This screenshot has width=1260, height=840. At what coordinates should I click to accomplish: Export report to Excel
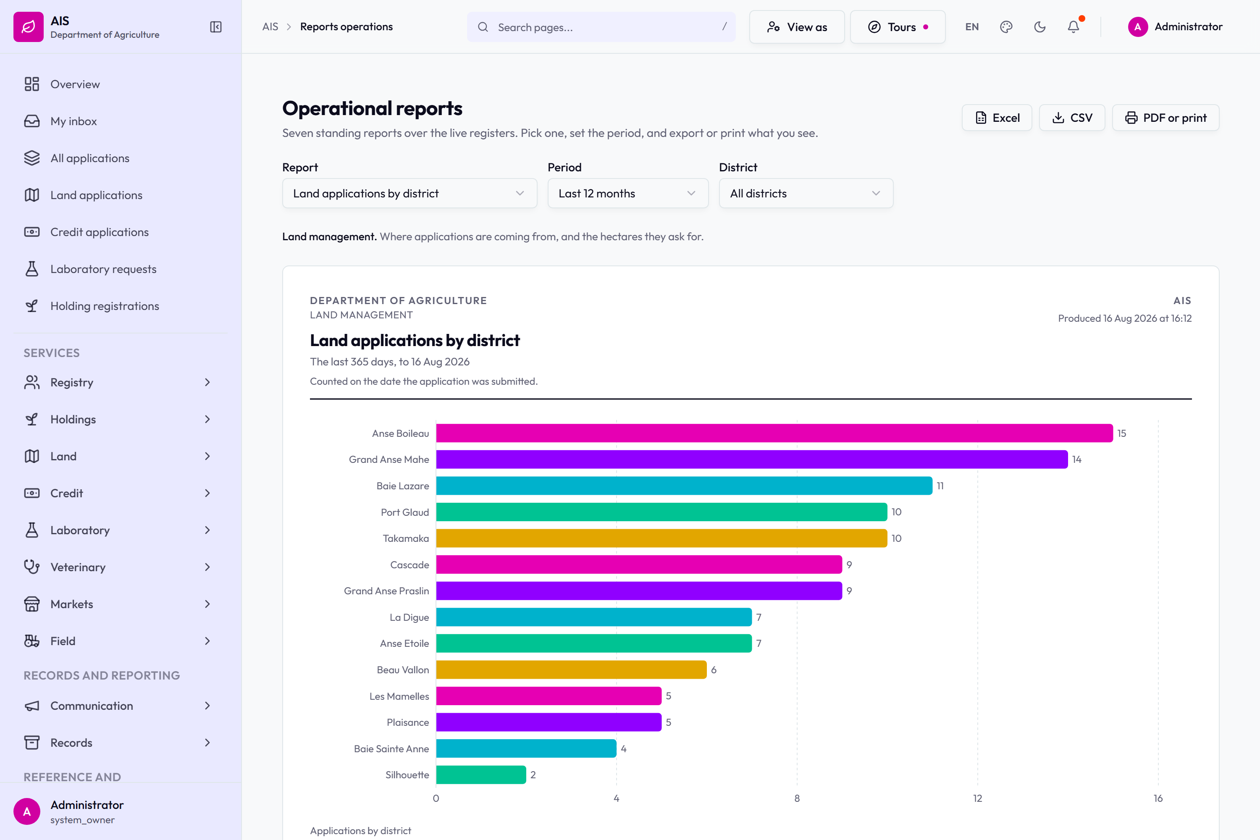point(996,118)
